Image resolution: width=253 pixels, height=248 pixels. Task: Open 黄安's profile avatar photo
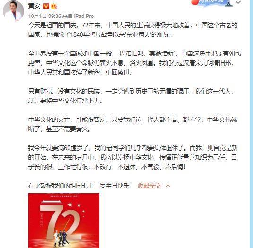click(13, 11)
